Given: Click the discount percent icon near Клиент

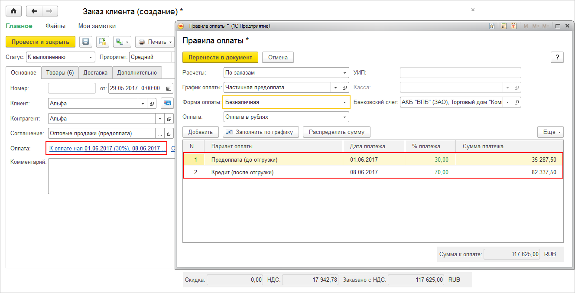Looking at the screenshot, I should click(167, 103).
